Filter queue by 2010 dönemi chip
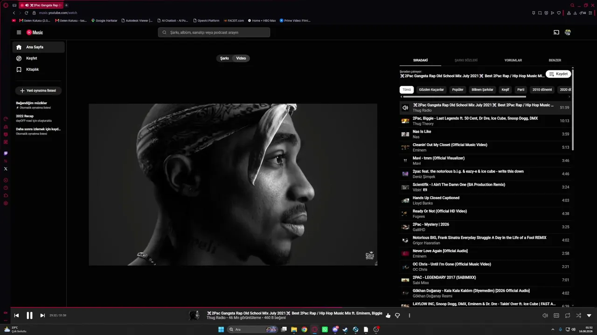Viewport: 597px width, 335px height. [x=542, y=90]
